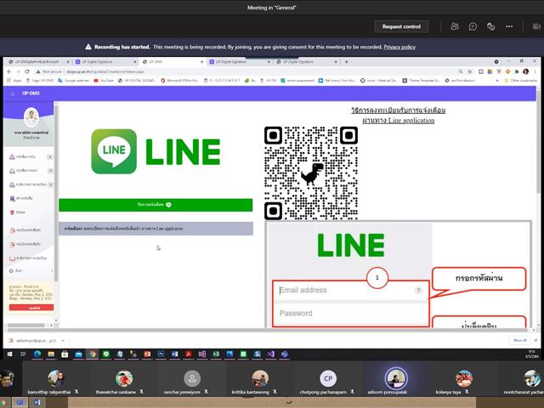This screenshot has height=408, width=544.
Task: Open the Chrome profile avatar
Action: coord(525,71)
